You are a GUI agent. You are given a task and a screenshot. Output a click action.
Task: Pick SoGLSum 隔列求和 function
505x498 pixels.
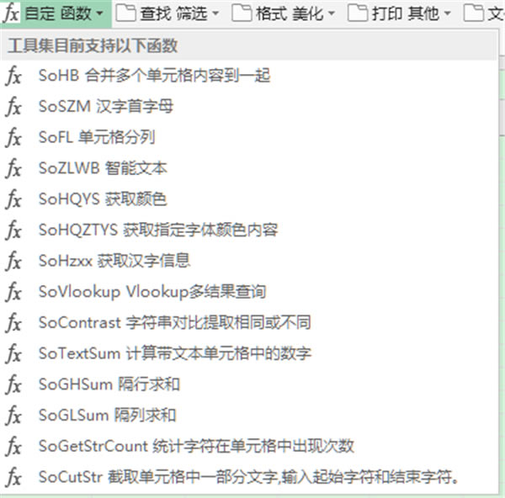point(248,416)
